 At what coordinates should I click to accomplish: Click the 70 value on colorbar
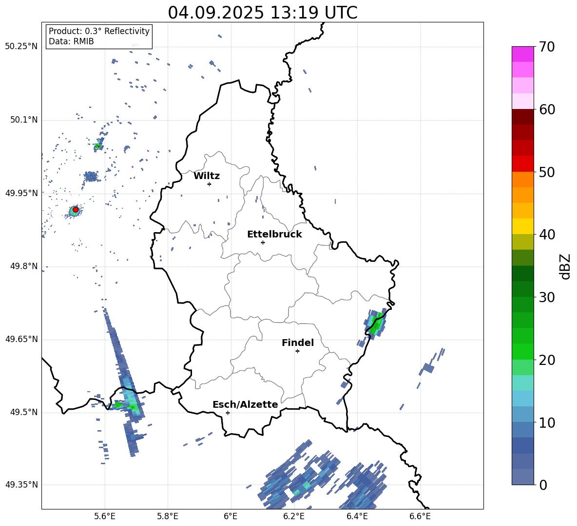tap(547, 47)
